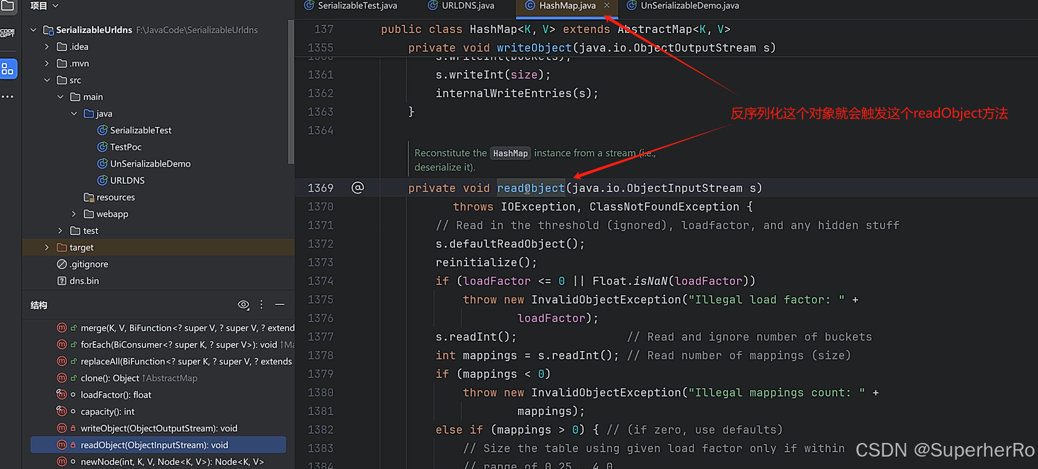This screenshot has height=469, width=1038.
Task: Expand the .mvn folder
Action: (x=47, y=63)
